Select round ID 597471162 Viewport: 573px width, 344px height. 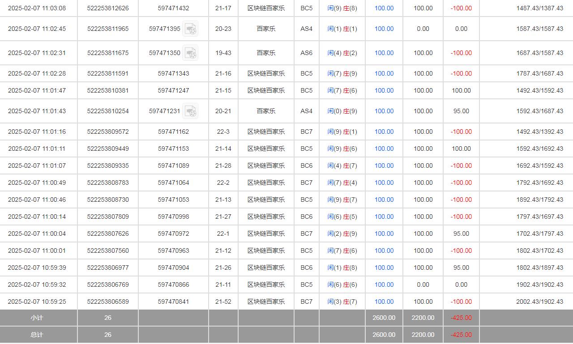(x=173, y=132)
